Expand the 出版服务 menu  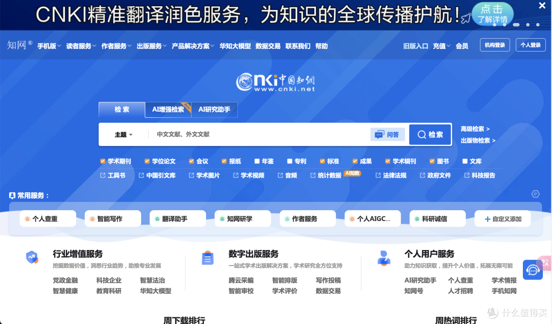coord(151,46)
